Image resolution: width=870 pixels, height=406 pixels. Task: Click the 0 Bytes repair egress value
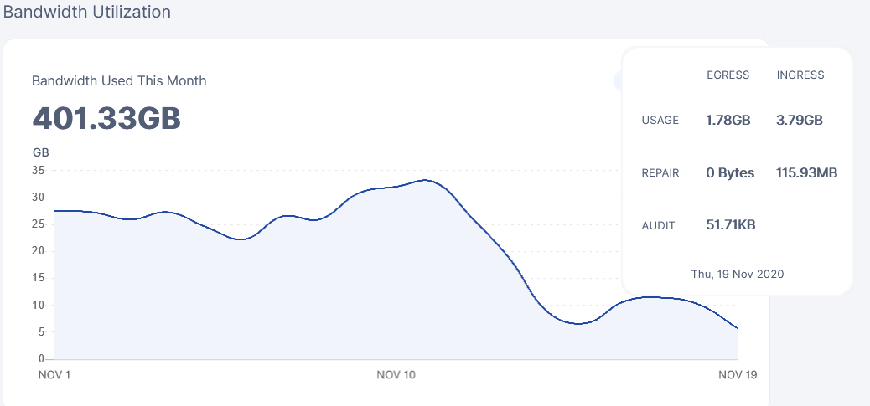point(730,172)
